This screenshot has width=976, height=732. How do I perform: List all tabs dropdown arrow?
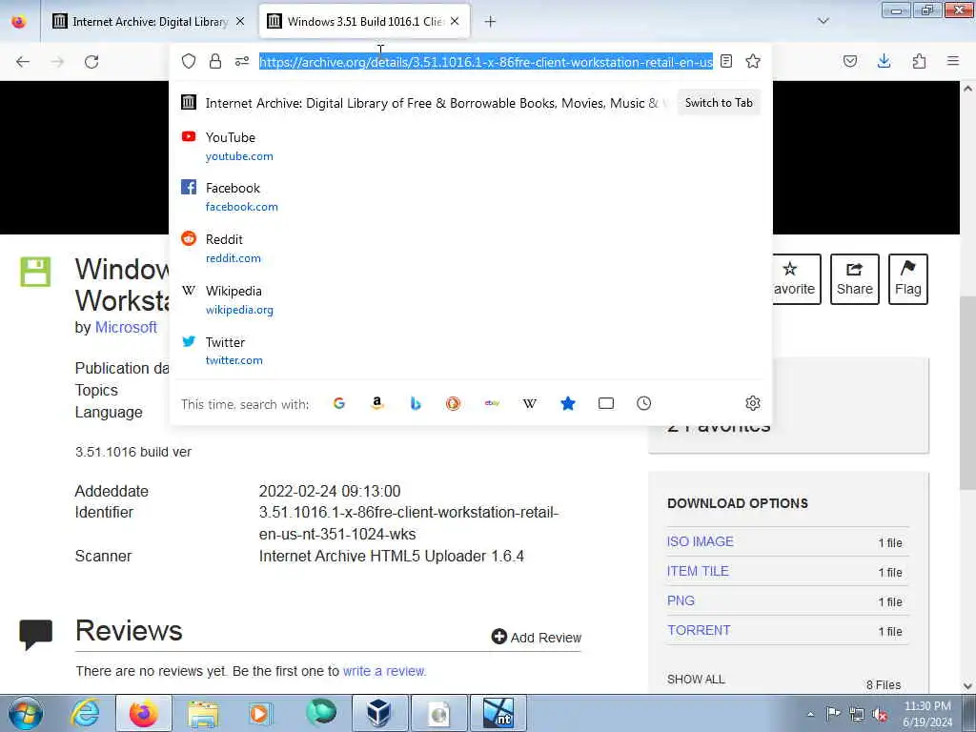[823, 21]
